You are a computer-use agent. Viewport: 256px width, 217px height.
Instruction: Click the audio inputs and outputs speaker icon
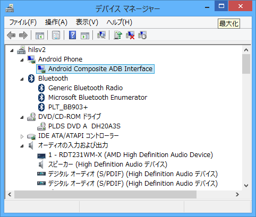tap(31, 145)
